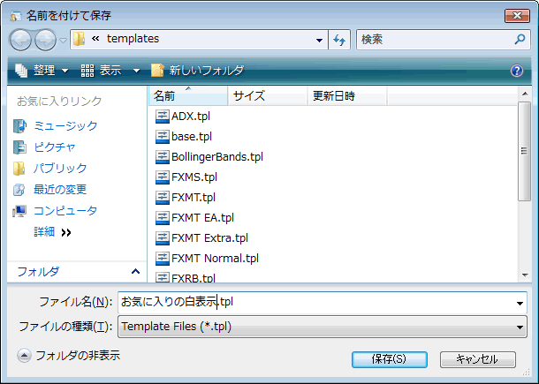Select the FXMT Extra.tpl file
This screenshot has height=384, width=539.
click(x=209, y=238)
